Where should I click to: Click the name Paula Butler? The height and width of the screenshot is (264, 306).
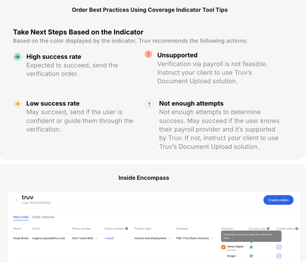[21, 238]
